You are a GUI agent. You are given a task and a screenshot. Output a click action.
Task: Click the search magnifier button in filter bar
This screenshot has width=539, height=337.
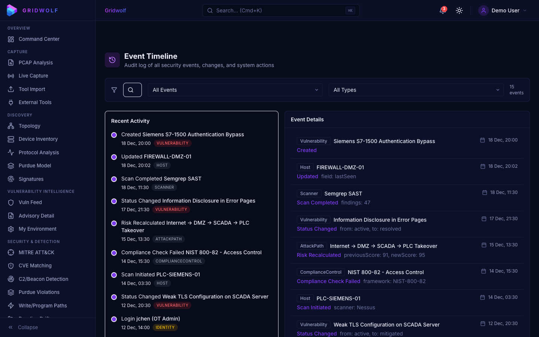click(133, 90)
